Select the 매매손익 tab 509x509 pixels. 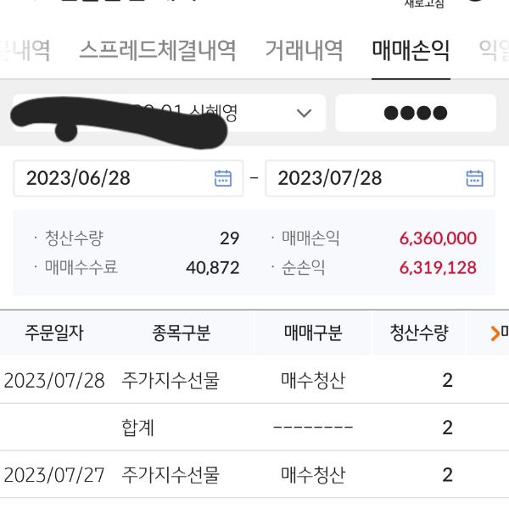pos(411,51)
